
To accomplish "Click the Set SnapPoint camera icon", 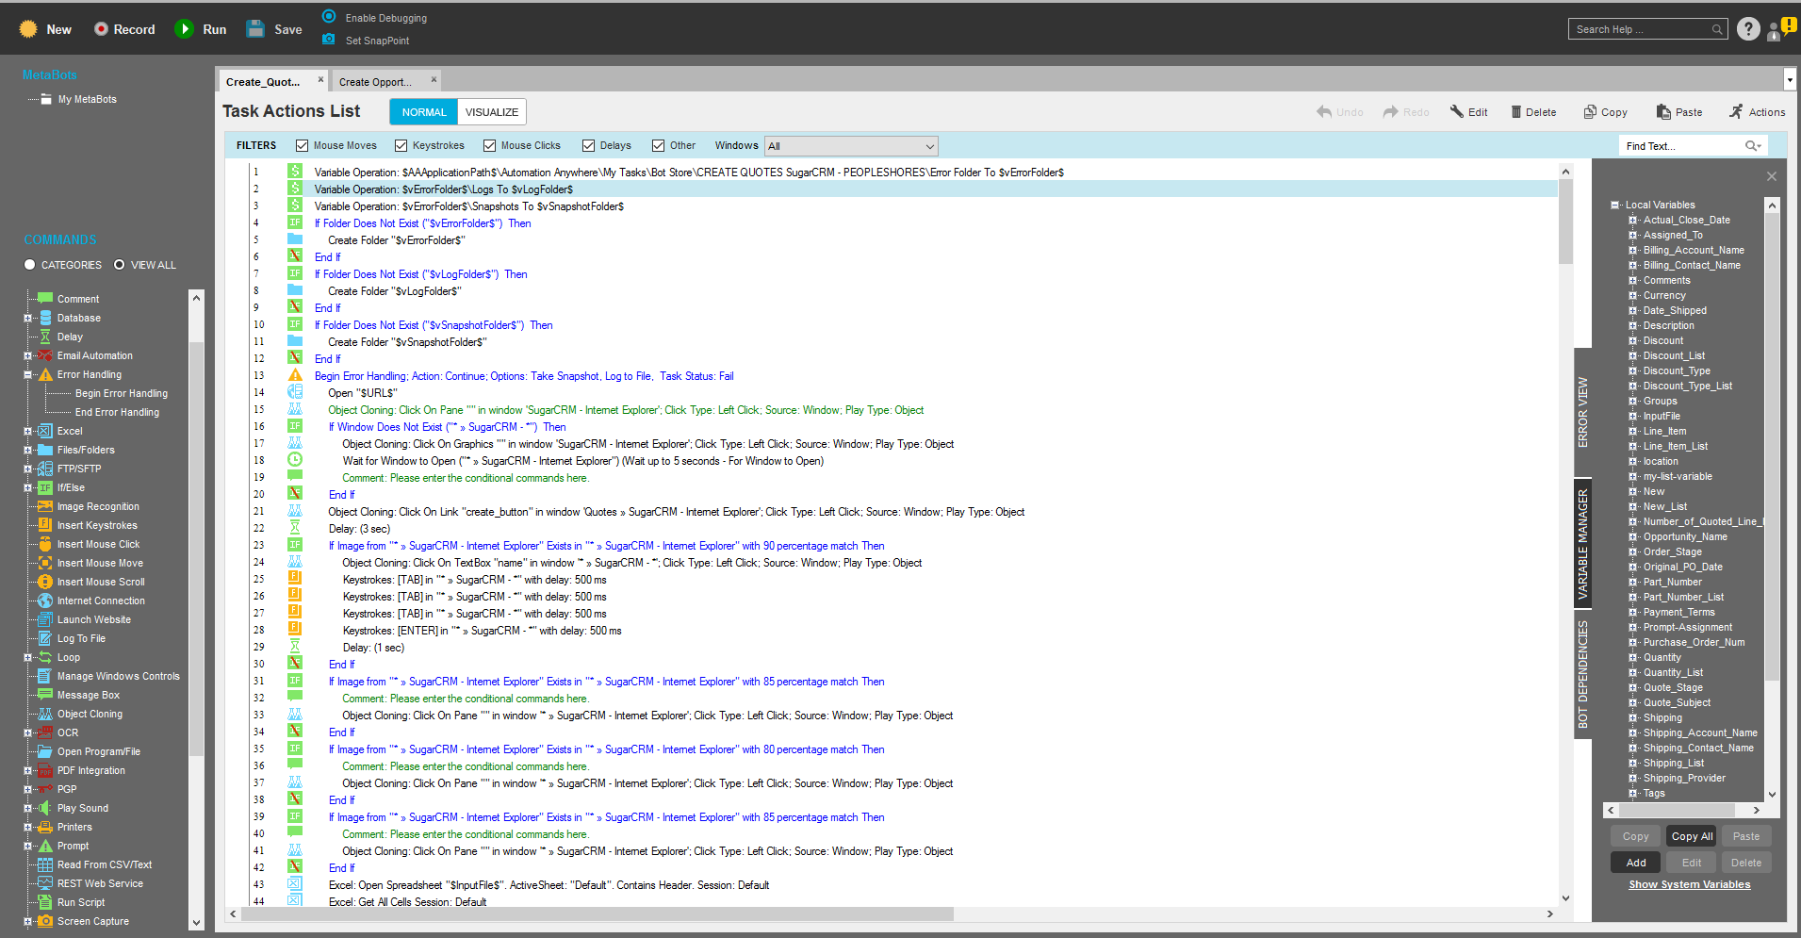I will (329, 40).
